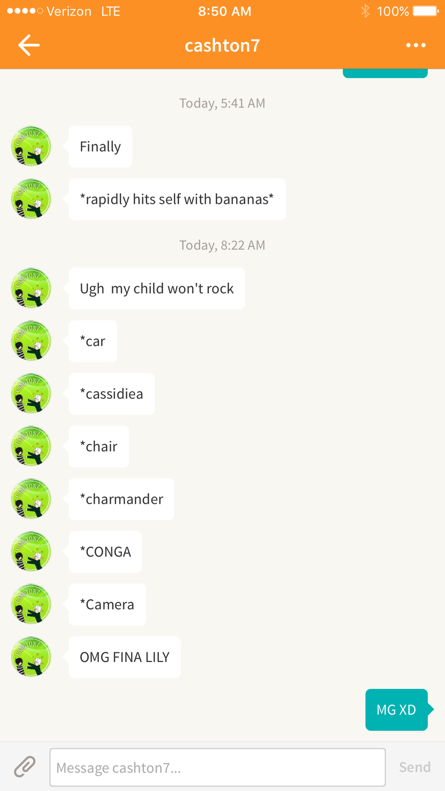Tap the cashton7 conversation title
This screenshot has height=791, width=445.
(x=222, y=45)
